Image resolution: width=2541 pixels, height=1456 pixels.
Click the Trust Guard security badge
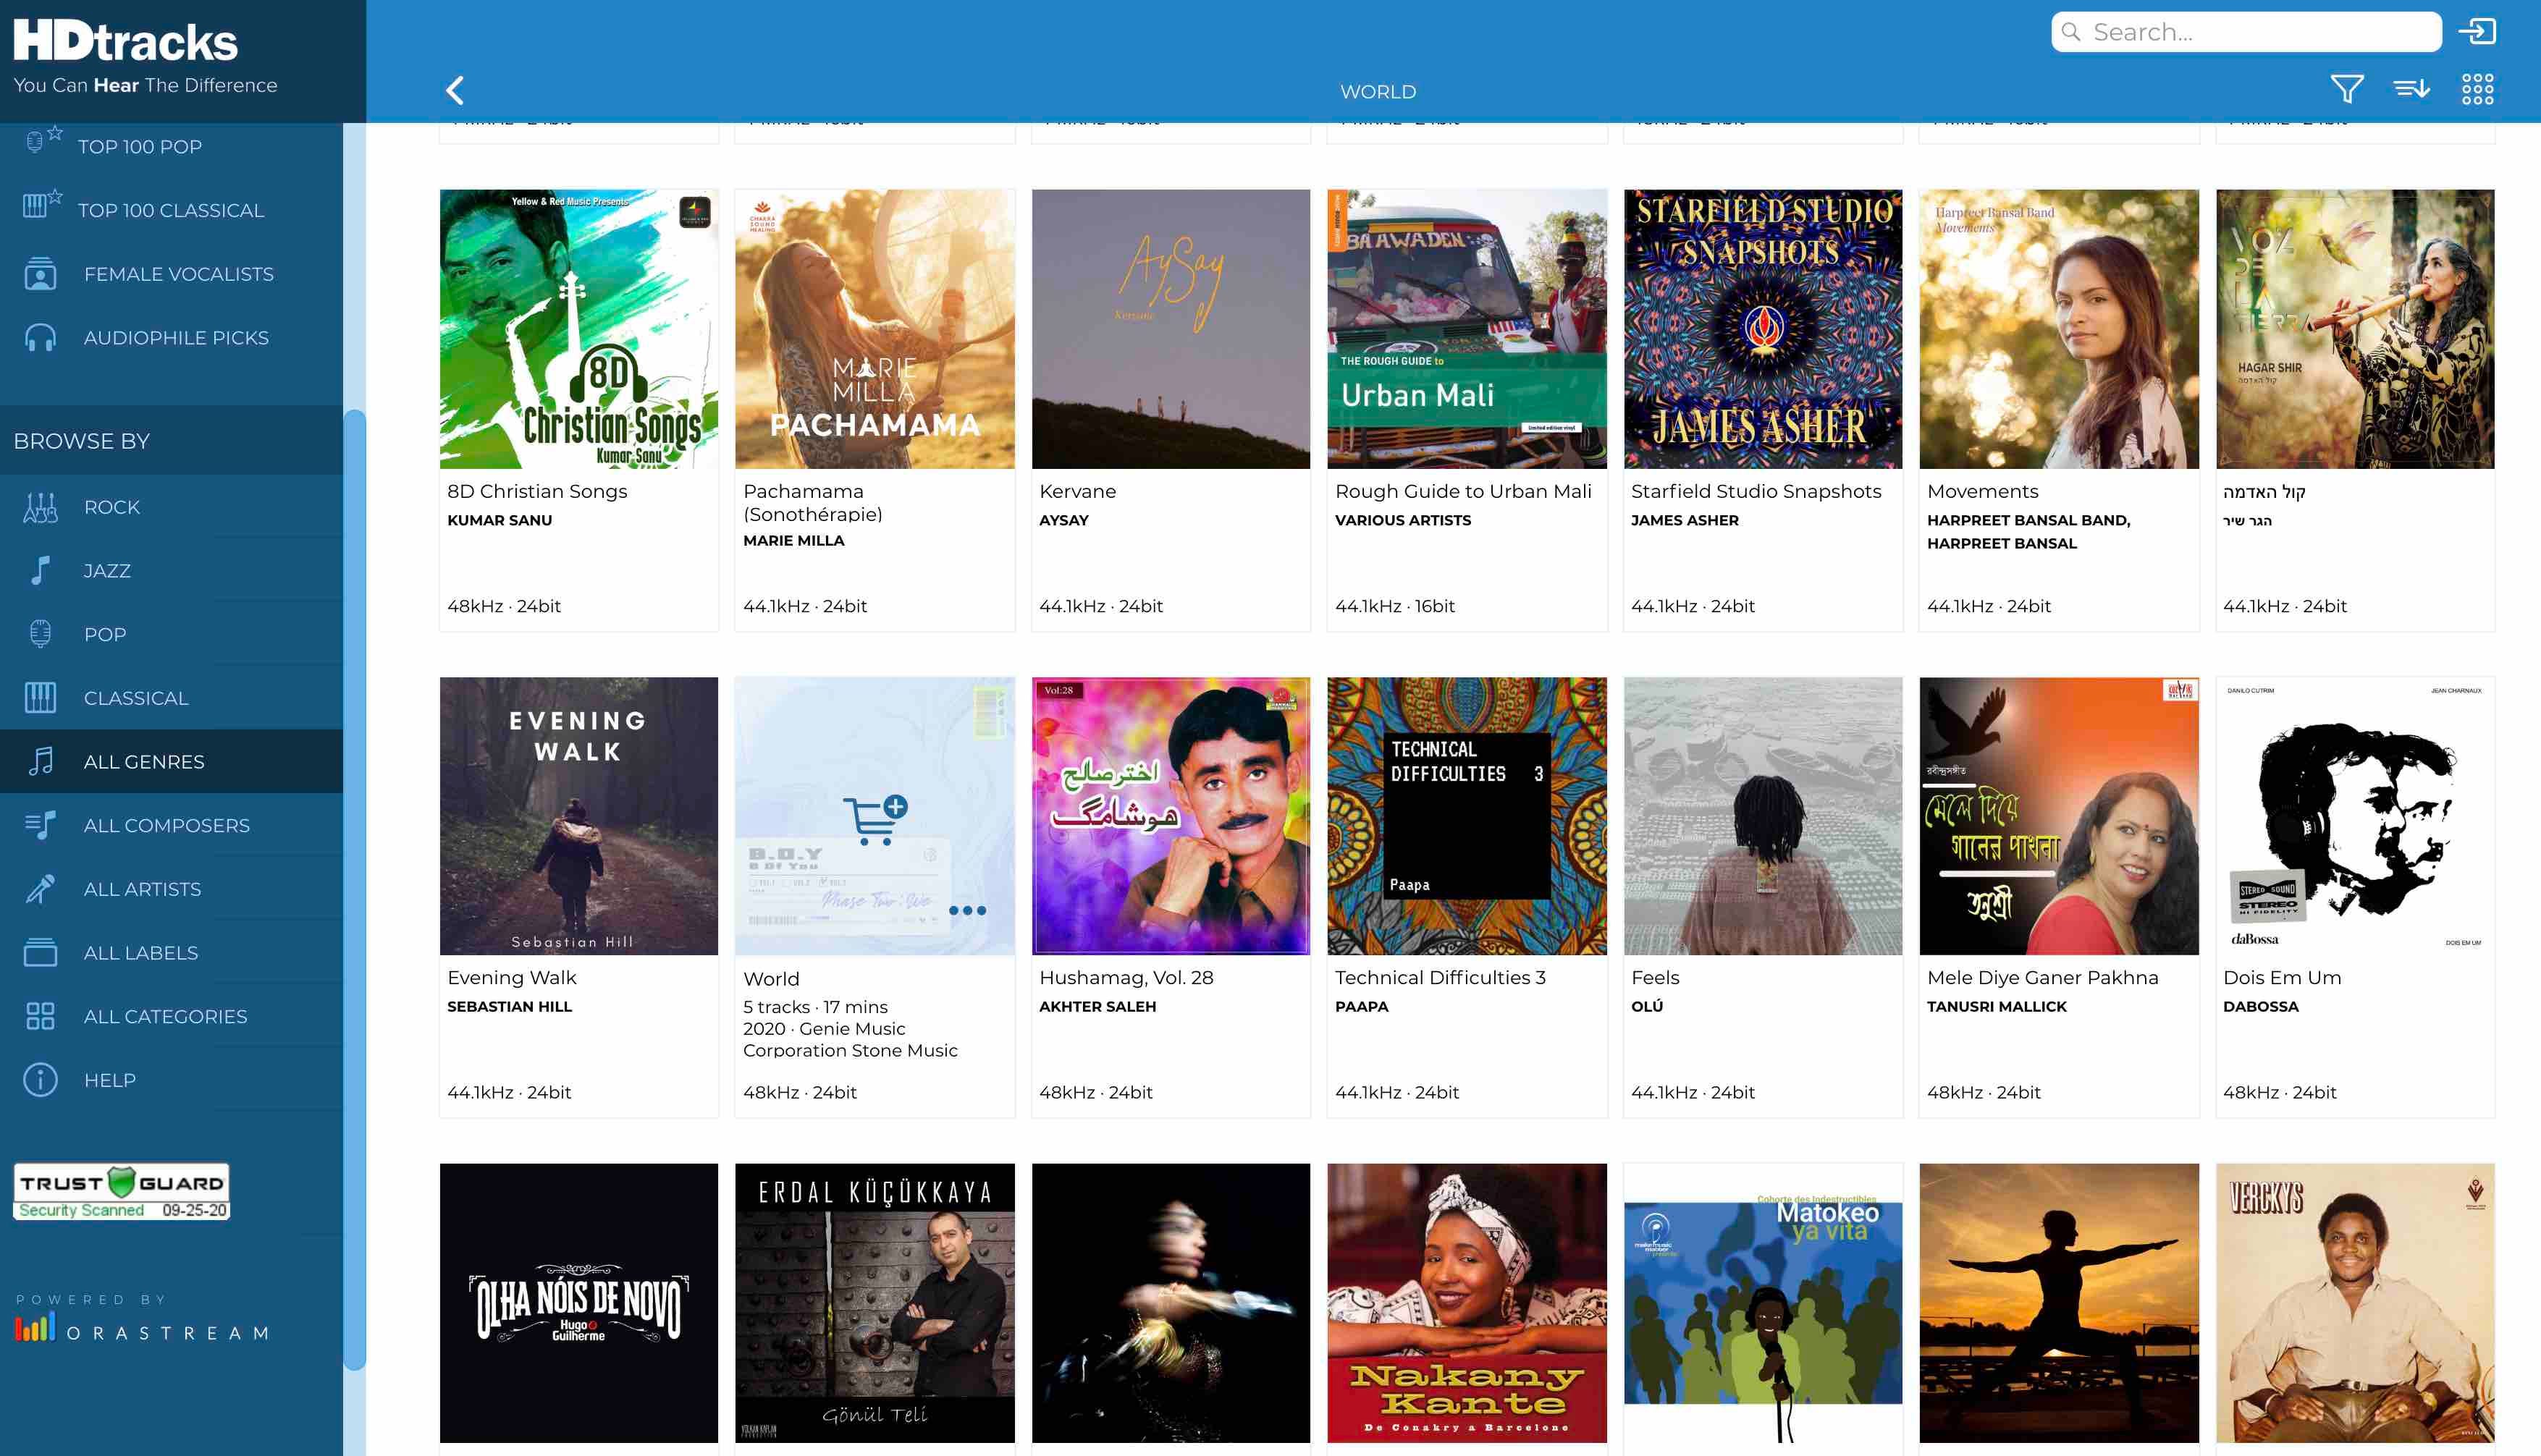(121, 1191)
